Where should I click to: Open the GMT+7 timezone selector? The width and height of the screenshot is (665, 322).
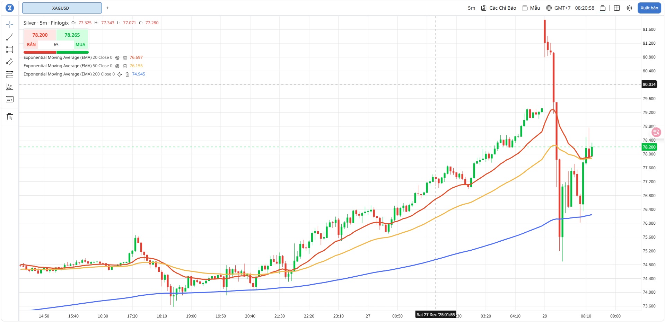click(558, 8)
